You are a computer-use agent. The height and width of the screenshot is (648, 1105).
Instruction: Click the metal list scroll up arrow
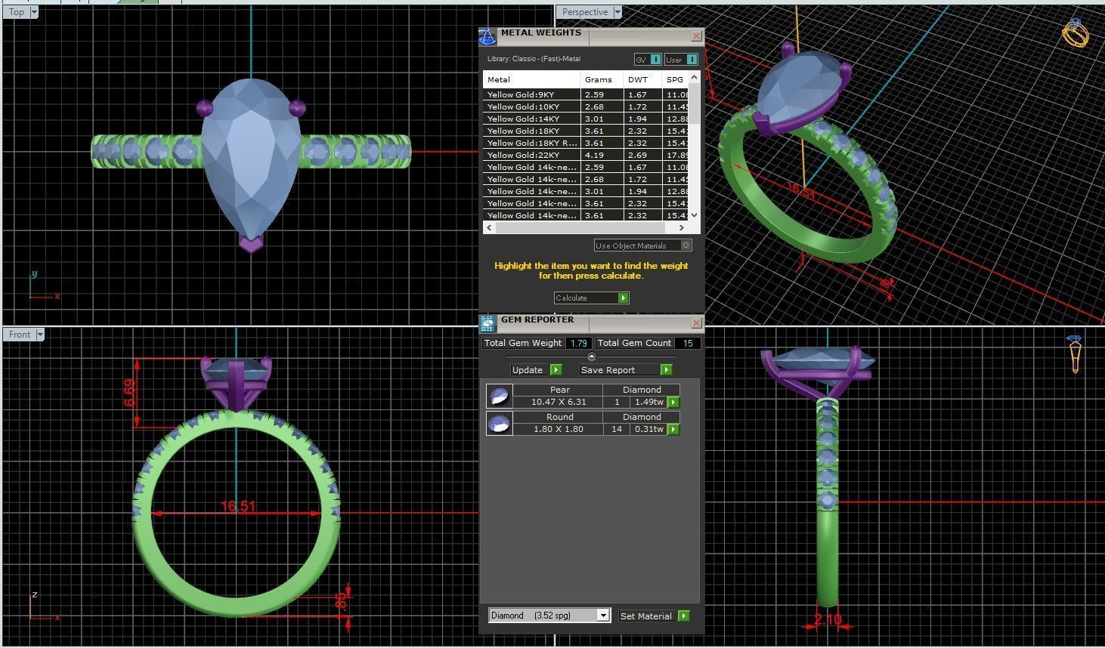point(694,78)
